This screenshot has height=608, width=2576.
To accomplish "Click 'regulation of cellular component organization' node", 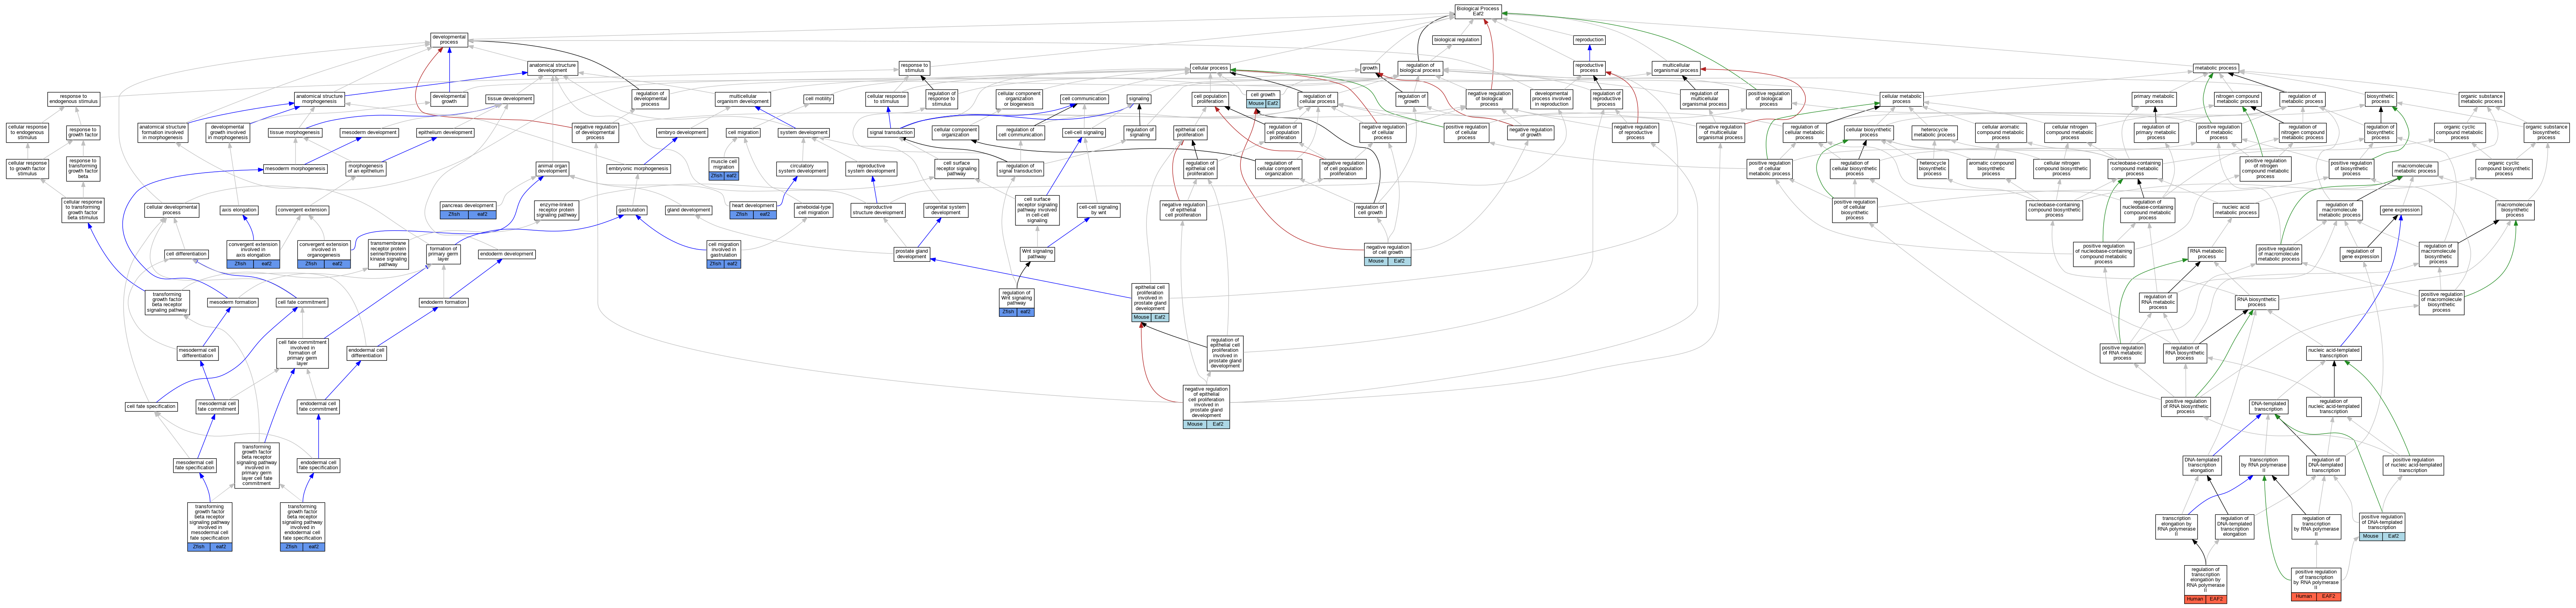I will (1278, 168).
